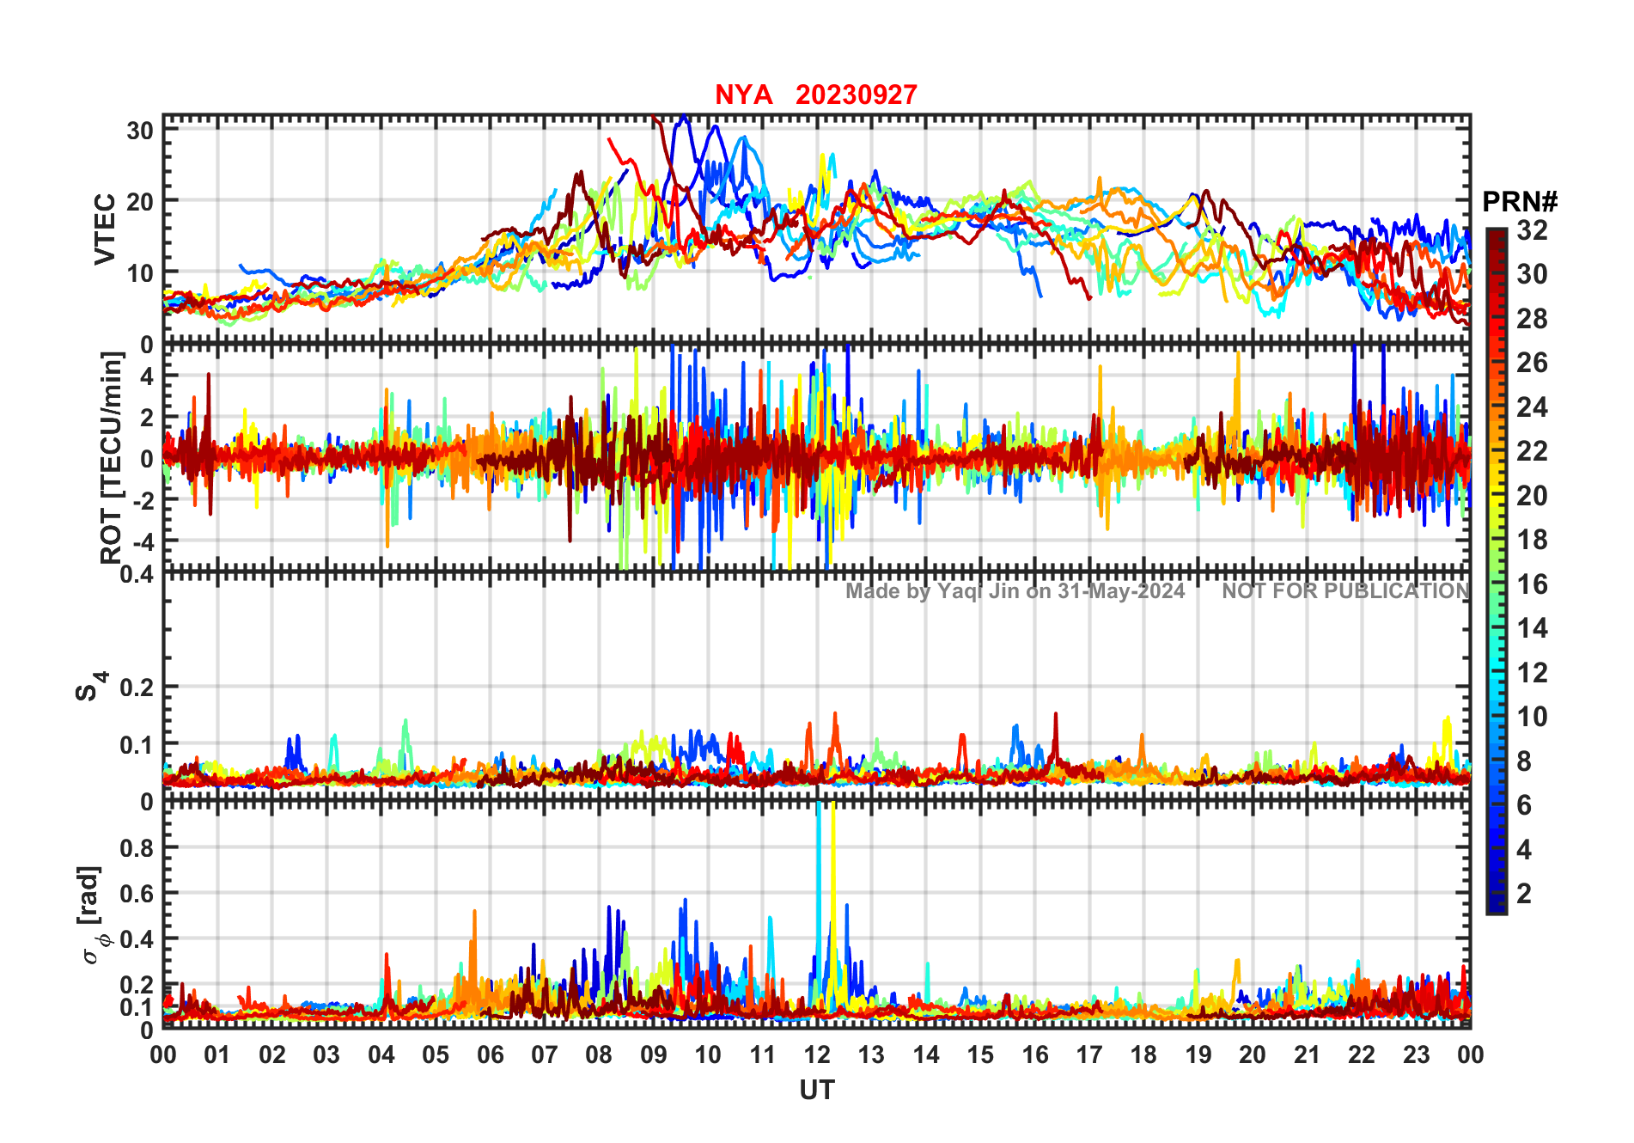Screen dimensions: 1634x1143
Task: Click the x-axis tick label 23
Action: click(x=1417, y=1055)
